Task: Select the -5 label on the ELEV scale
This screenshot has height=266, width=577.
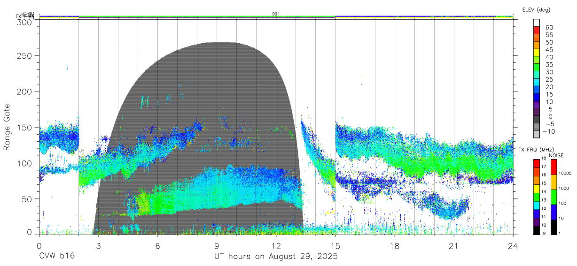Action: (x=549, y=124)
